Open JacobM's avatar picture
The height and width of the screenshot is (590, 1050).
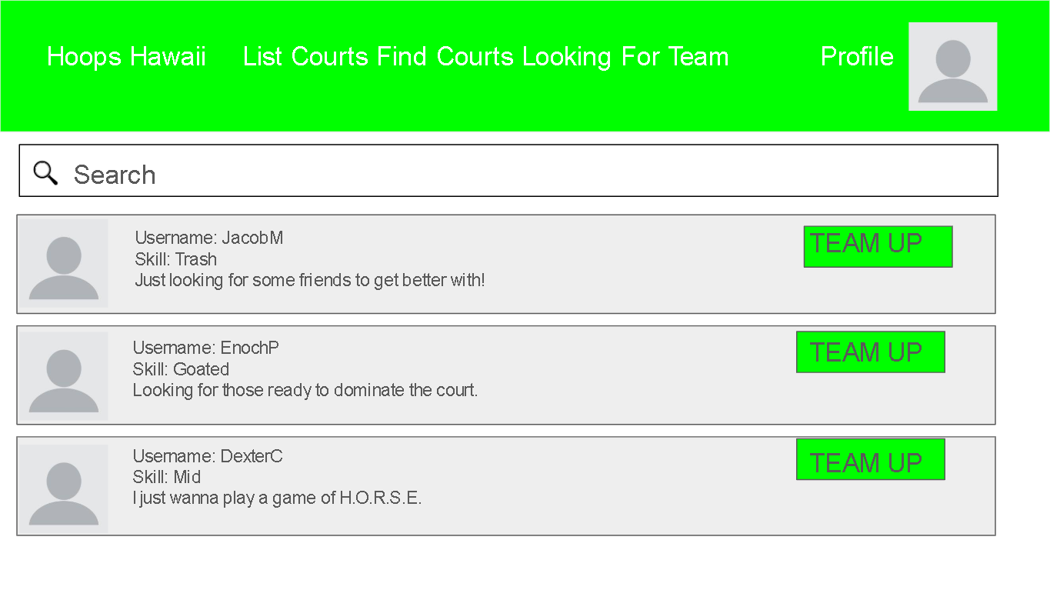(64, 264)
